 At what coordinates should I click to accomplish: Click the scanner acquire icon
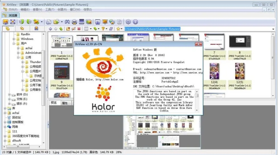pyautogui.click(x=81, y=22)
